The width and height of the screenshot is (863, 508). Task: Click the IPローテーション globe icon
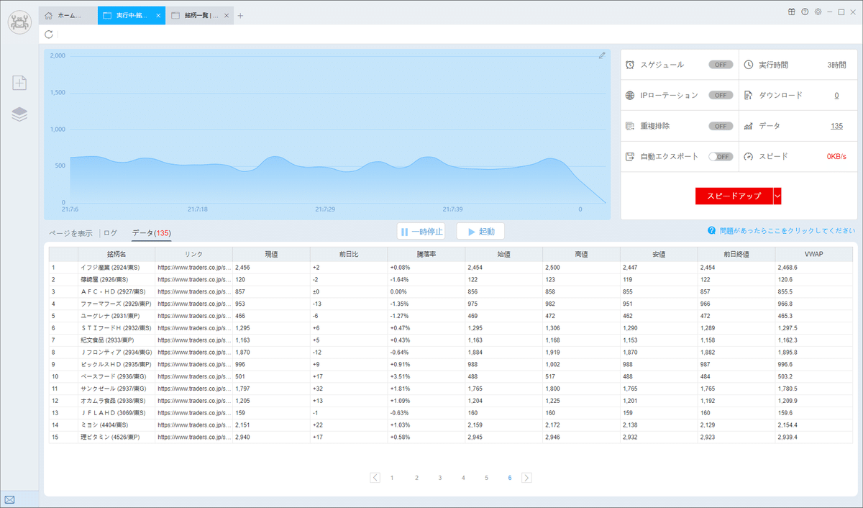pyautogui.click(x=630, y=95)
